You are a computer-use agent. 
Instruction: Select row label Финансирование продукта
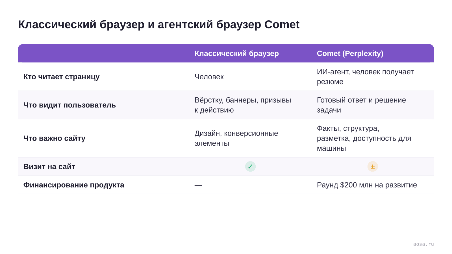pyautogui.click(x=74, y=185)
